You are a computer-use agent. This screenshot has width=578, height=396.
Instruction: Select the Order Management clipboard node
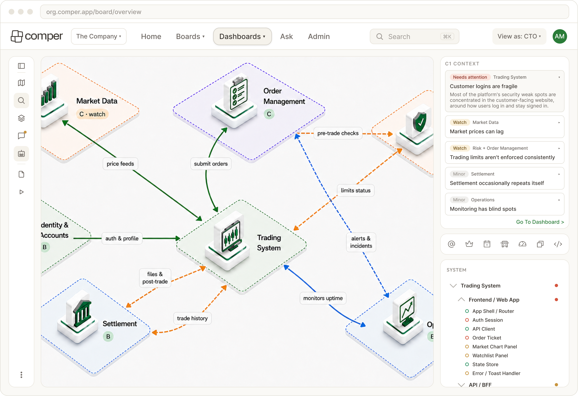(234, 101)
